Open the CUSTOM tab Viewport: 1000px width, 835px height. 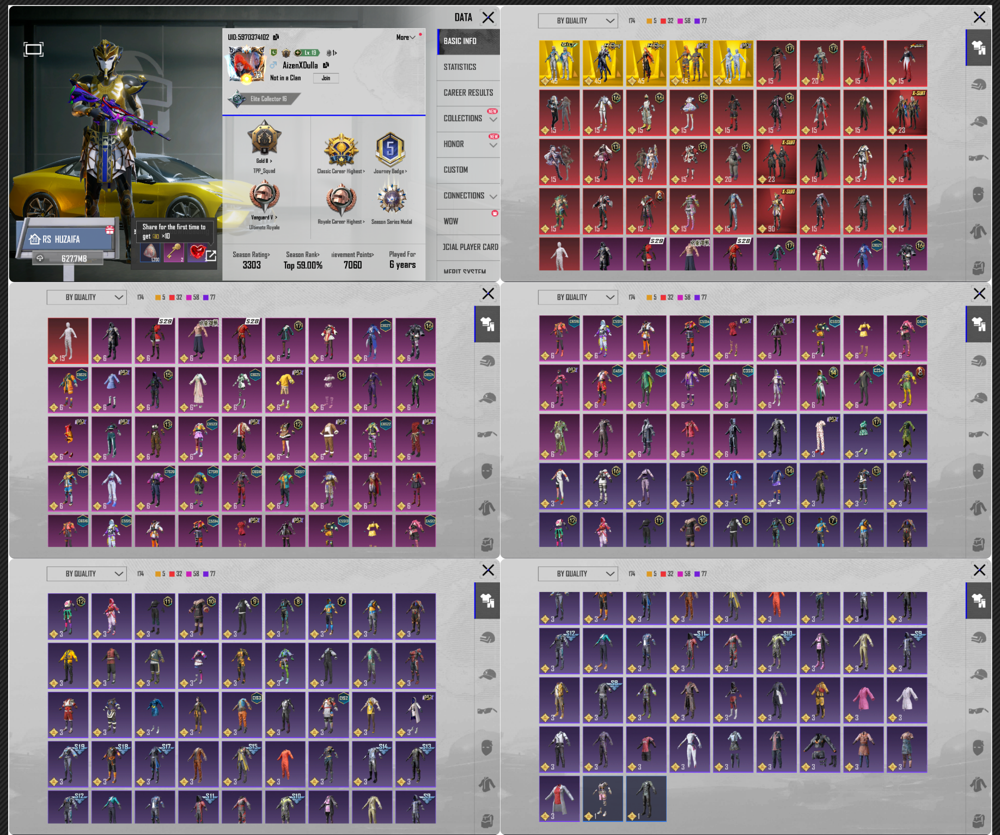point(468,170)
